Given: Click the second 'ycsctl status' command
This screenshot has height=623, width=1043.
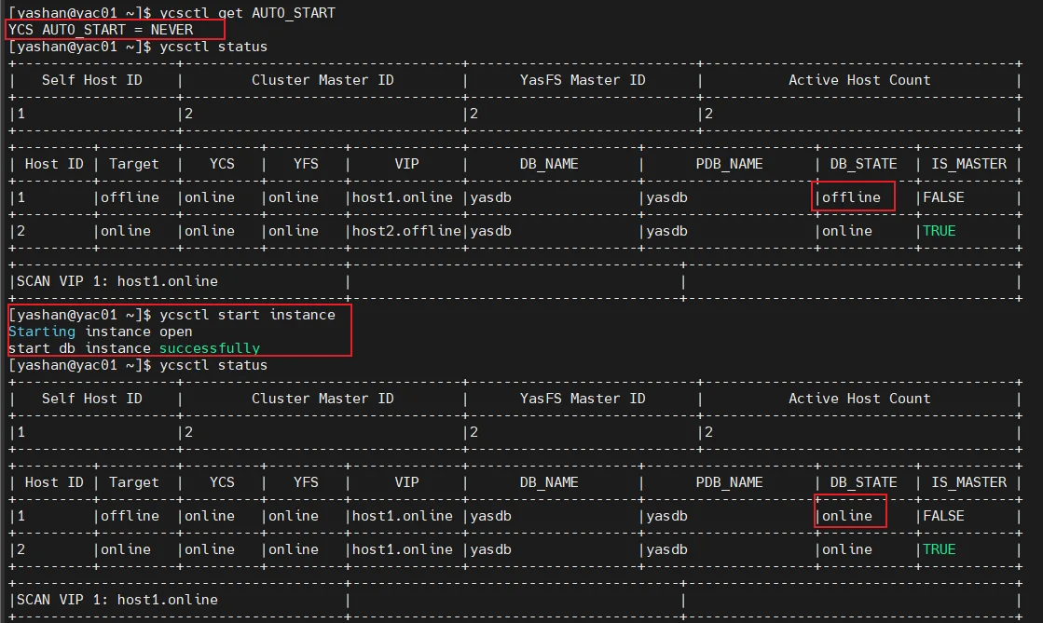Looking at the screenshot, I should pyautogui.click(x=213, y=365).
